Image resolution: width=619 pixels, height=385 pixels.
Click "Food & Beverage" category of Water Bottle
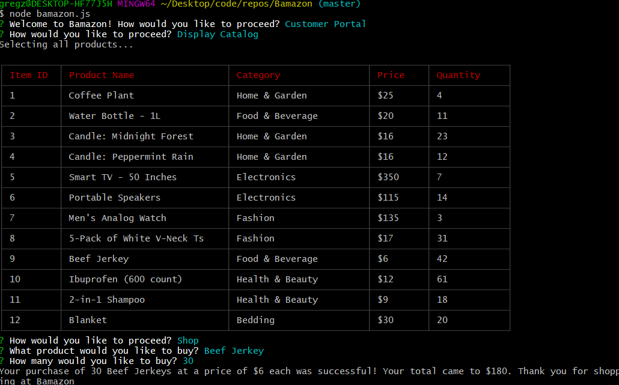click(277, 116)
